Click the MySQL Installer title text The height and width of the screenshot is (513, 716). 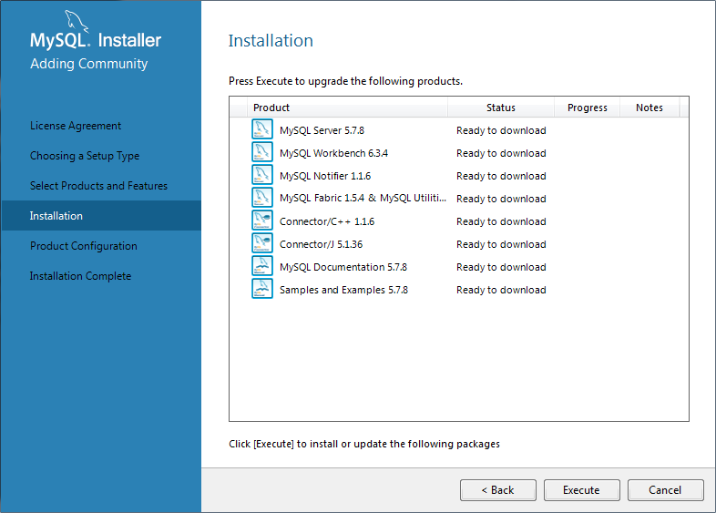coord(96,40)
